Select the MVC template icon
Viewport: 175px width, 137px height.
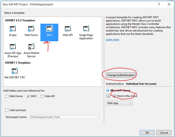pos(49,29)
